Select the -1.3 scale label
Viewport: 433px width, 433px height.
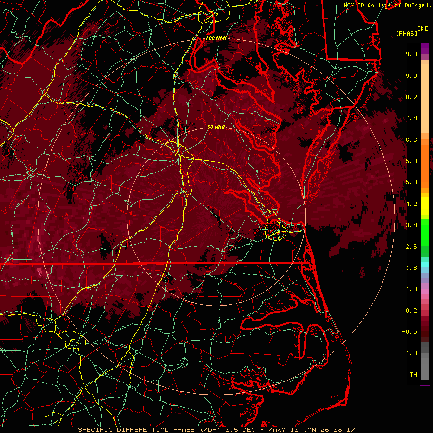409,353
